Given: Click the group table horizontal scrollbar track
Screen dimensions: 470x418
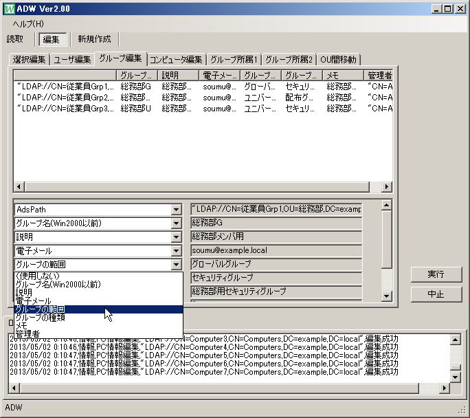Looking at the screenshot, I should (x=375, y=187).
